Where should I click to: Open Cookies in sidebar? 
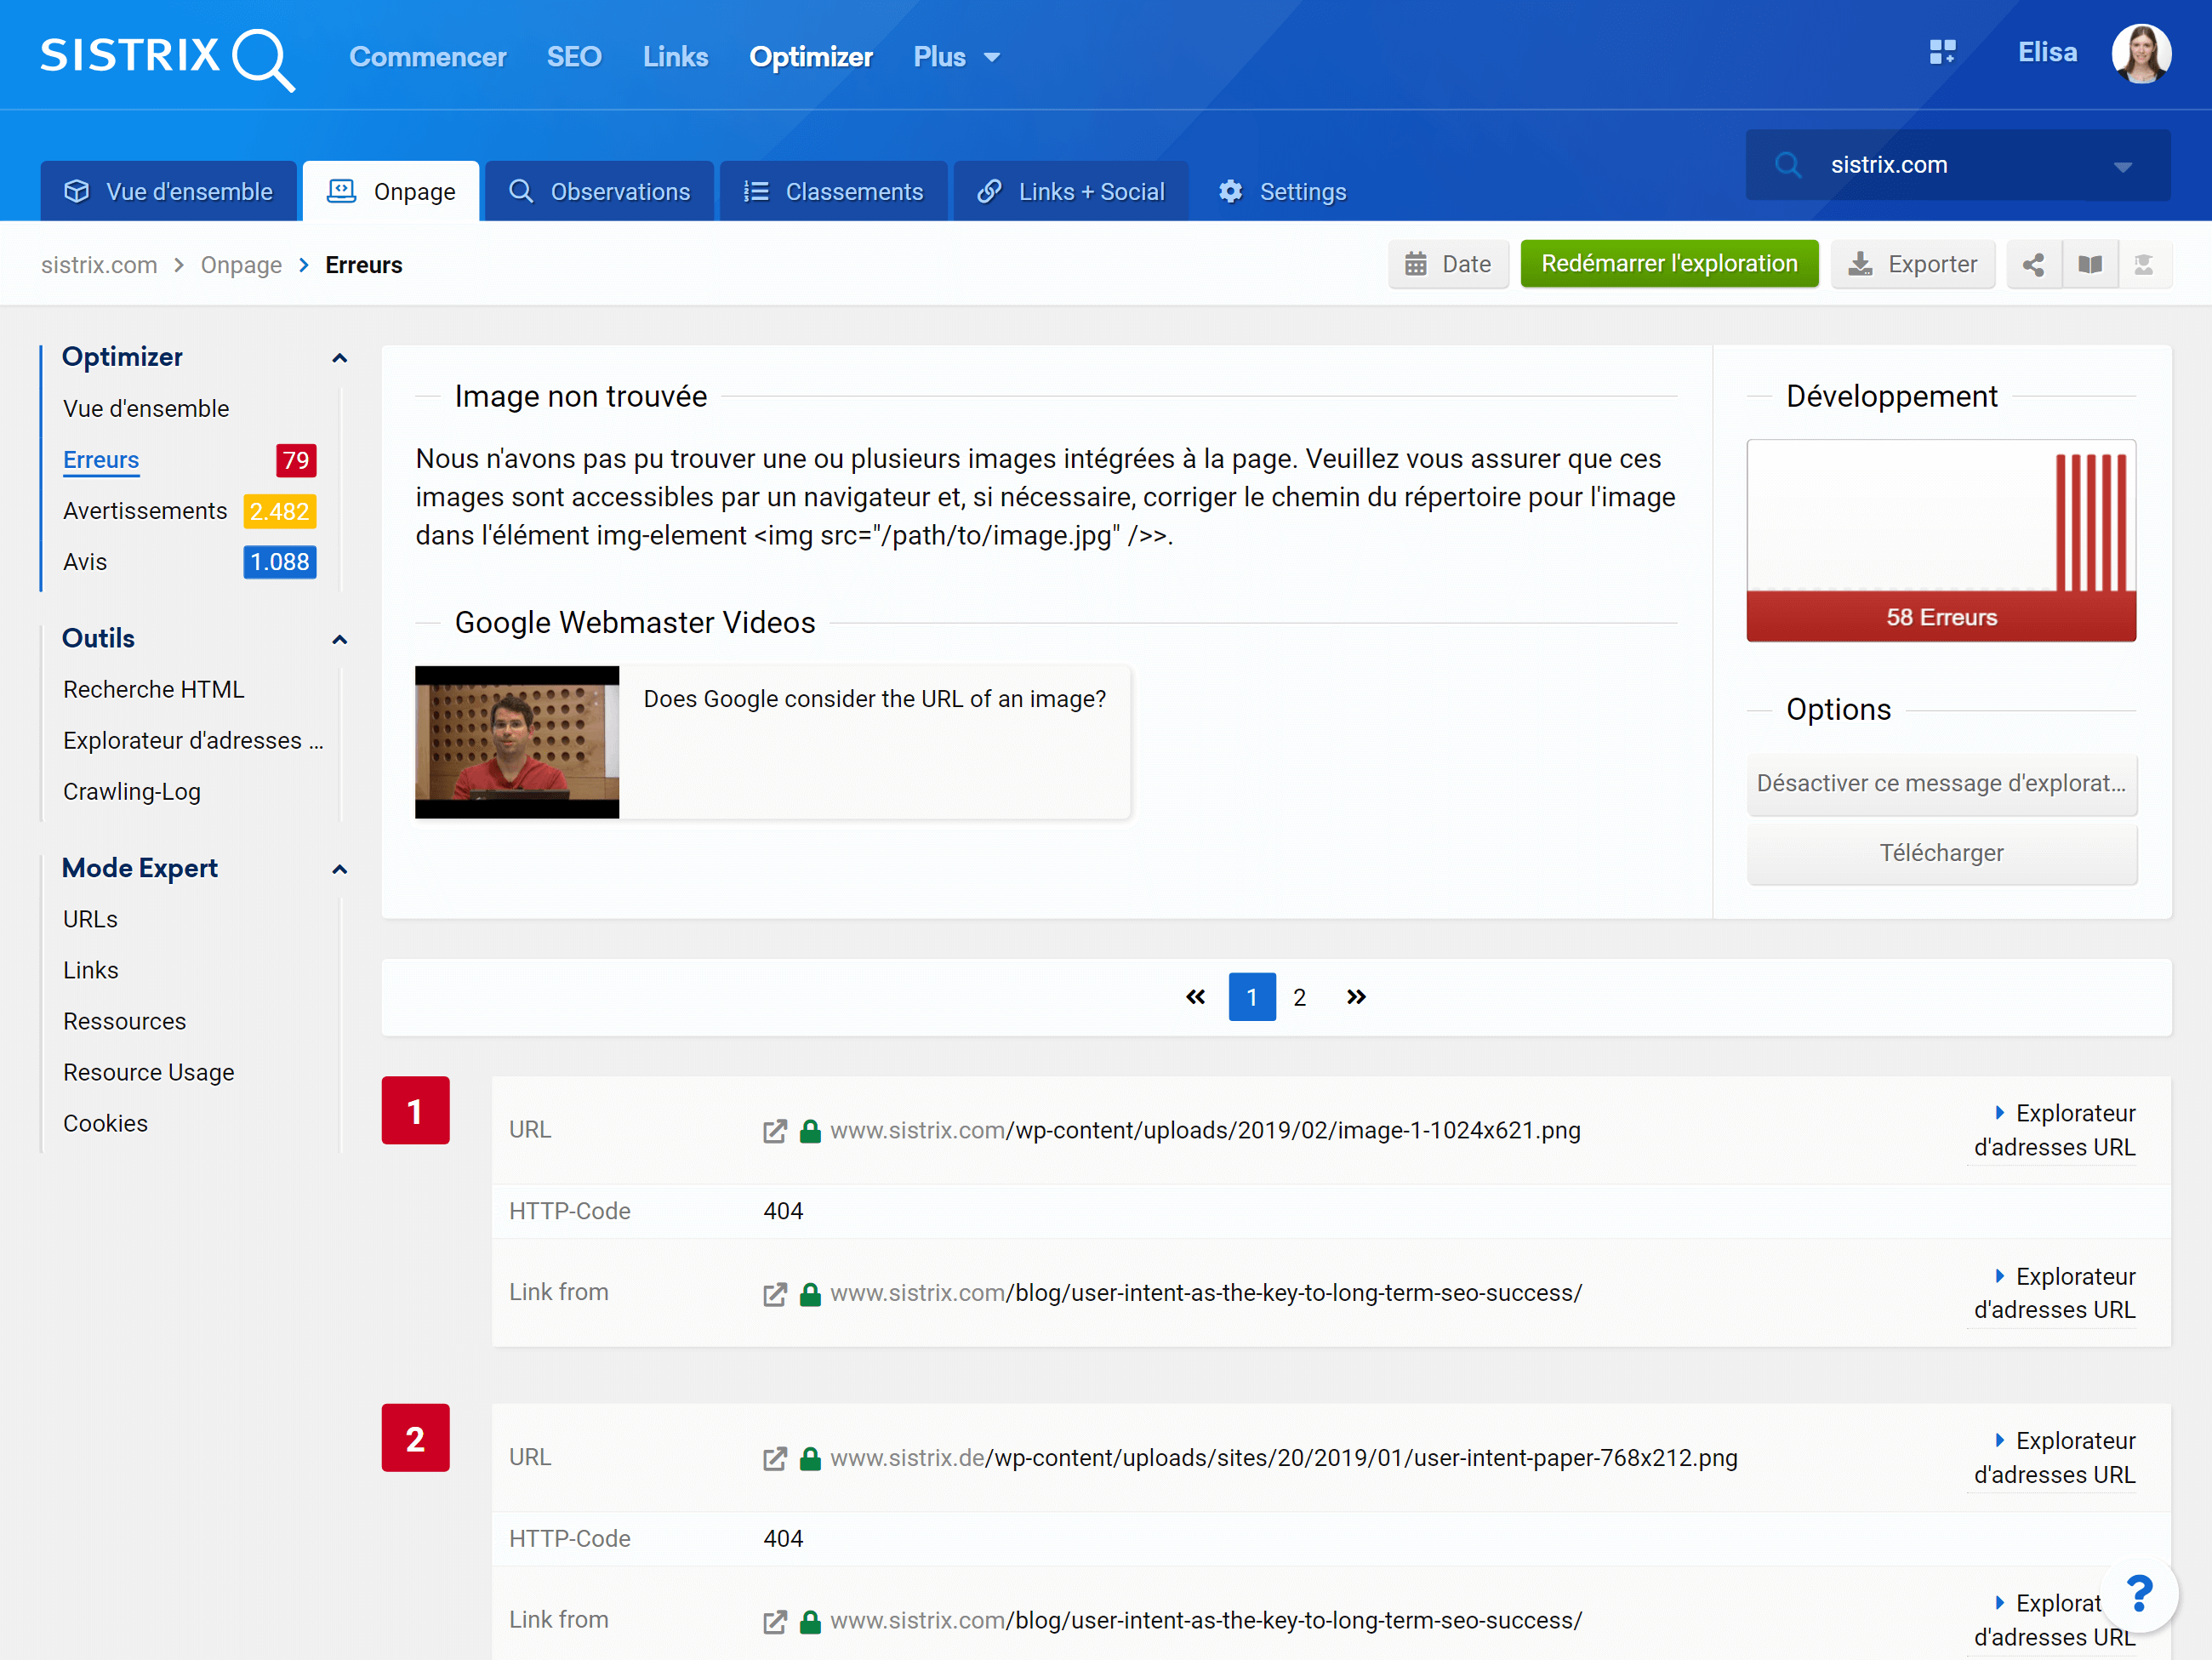(105, 1124)
